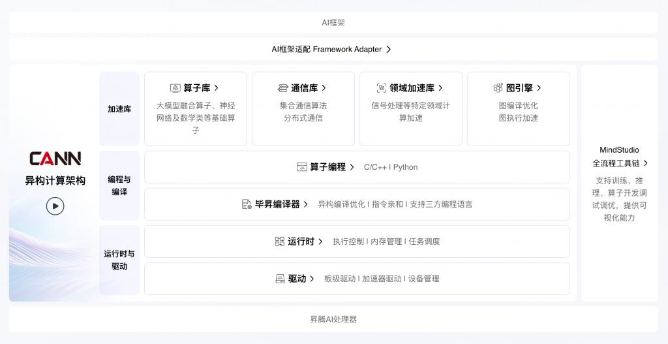The image size is (668, 344).
Task: Click the CANN red logo
Action: pos(55,159)
